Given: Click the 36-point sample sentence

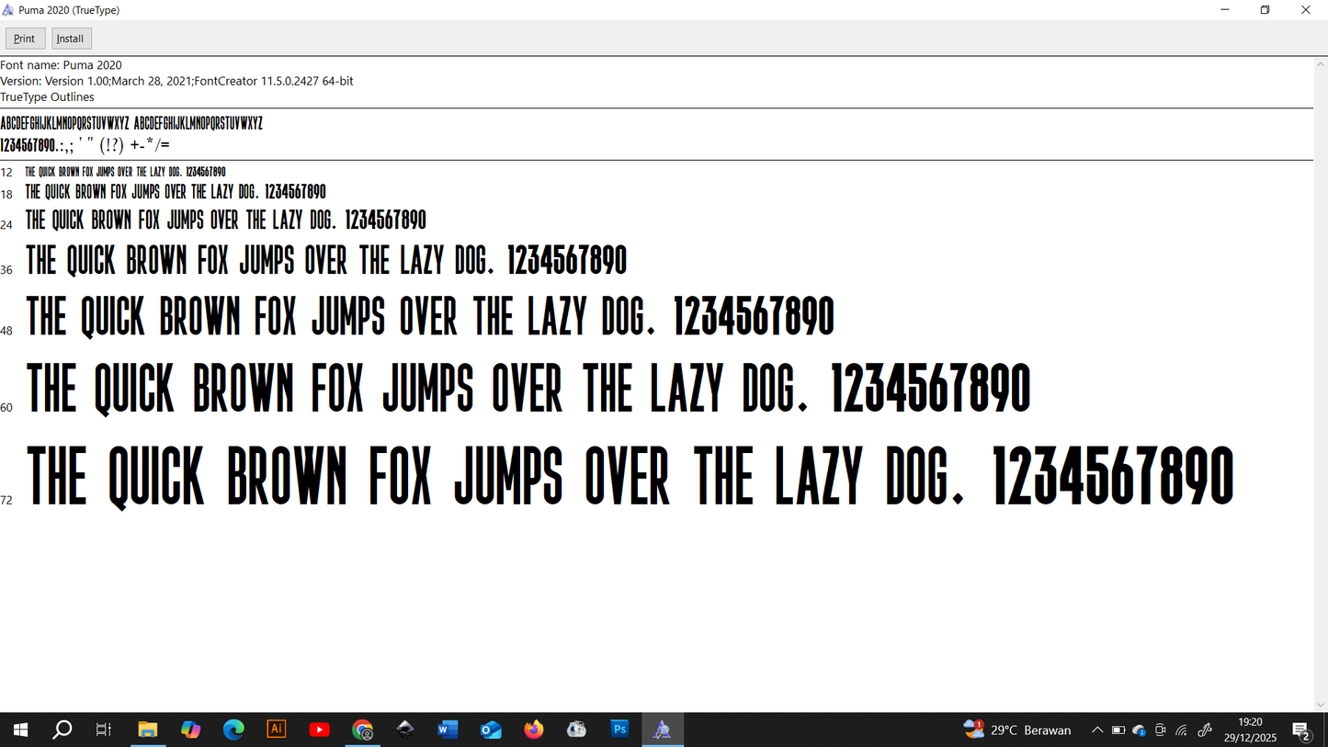Looking at the screenshot, I should tap(326, 261).
